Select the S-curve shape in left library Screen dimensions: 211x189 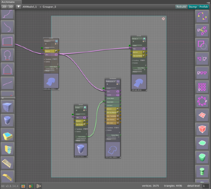(x=7, y=27)
